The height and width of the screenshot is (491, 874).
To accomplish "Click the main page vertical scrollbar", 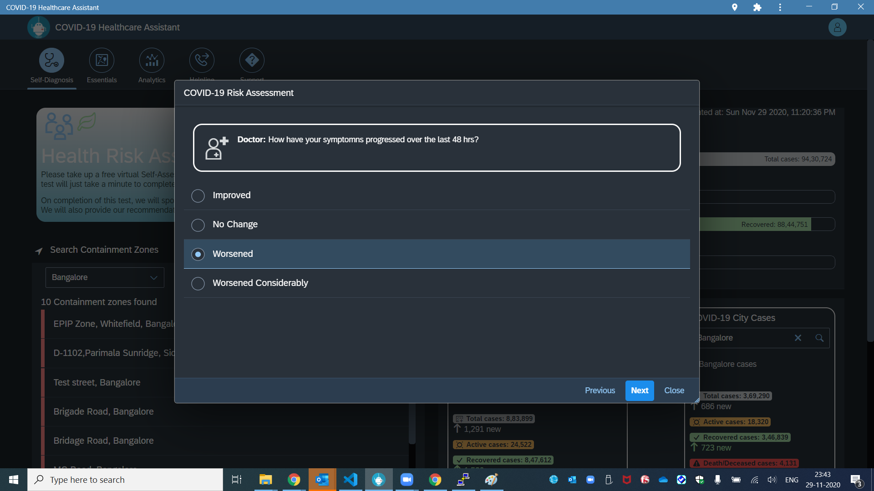I will (x=870, y=191).
